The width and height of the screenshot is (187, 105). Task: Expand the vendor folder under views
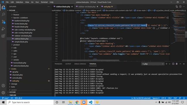(x=16, y=60)
